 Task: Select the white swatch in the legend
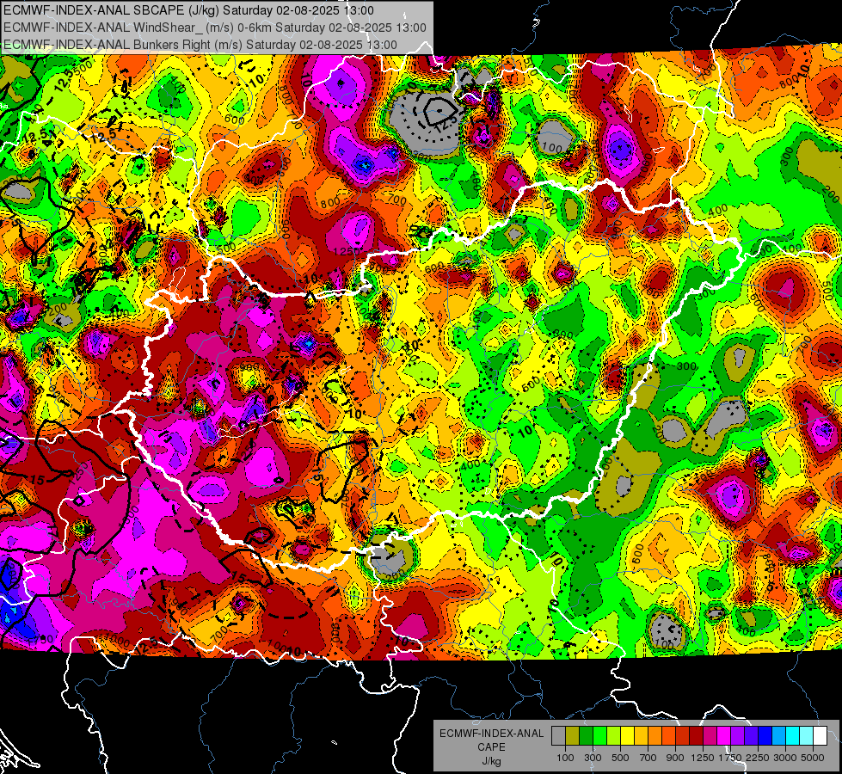pyautogui.click(x=820, y=736)
